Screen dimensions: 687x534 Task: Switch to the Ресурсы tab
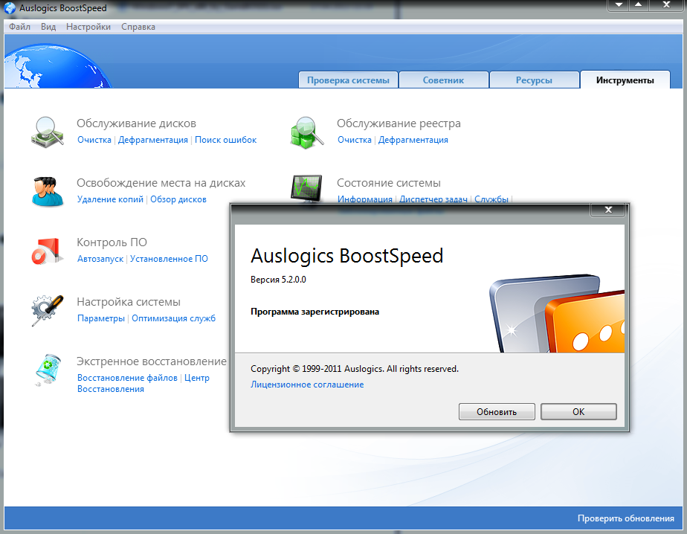click(534, 80)
